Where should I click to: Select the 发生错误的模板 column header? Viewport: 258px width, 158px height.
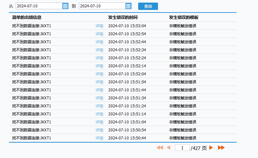click(x=184, y=17)
